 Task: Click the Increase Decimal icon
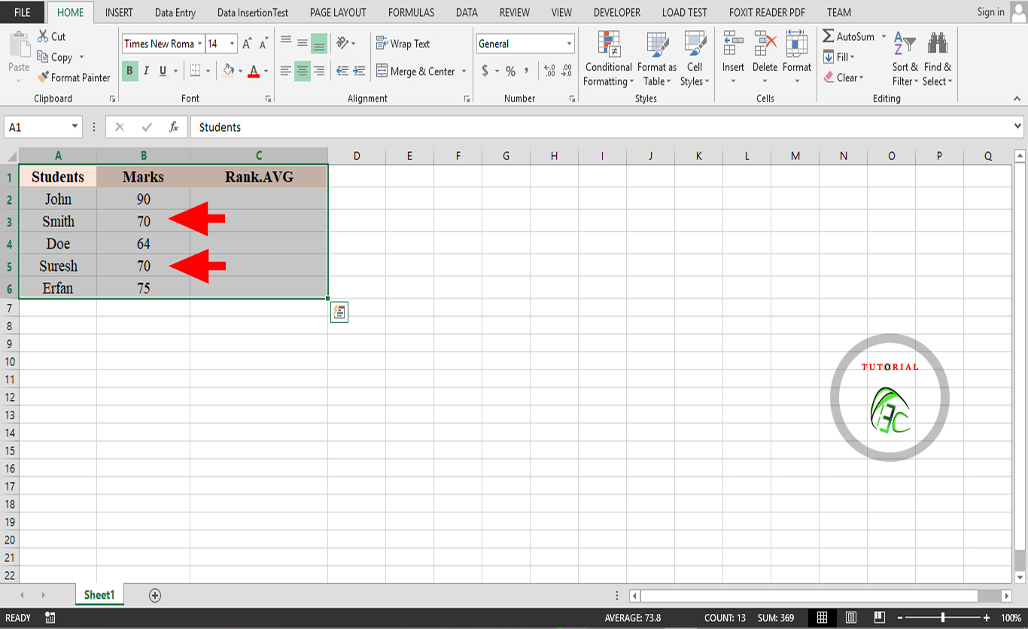549,71
